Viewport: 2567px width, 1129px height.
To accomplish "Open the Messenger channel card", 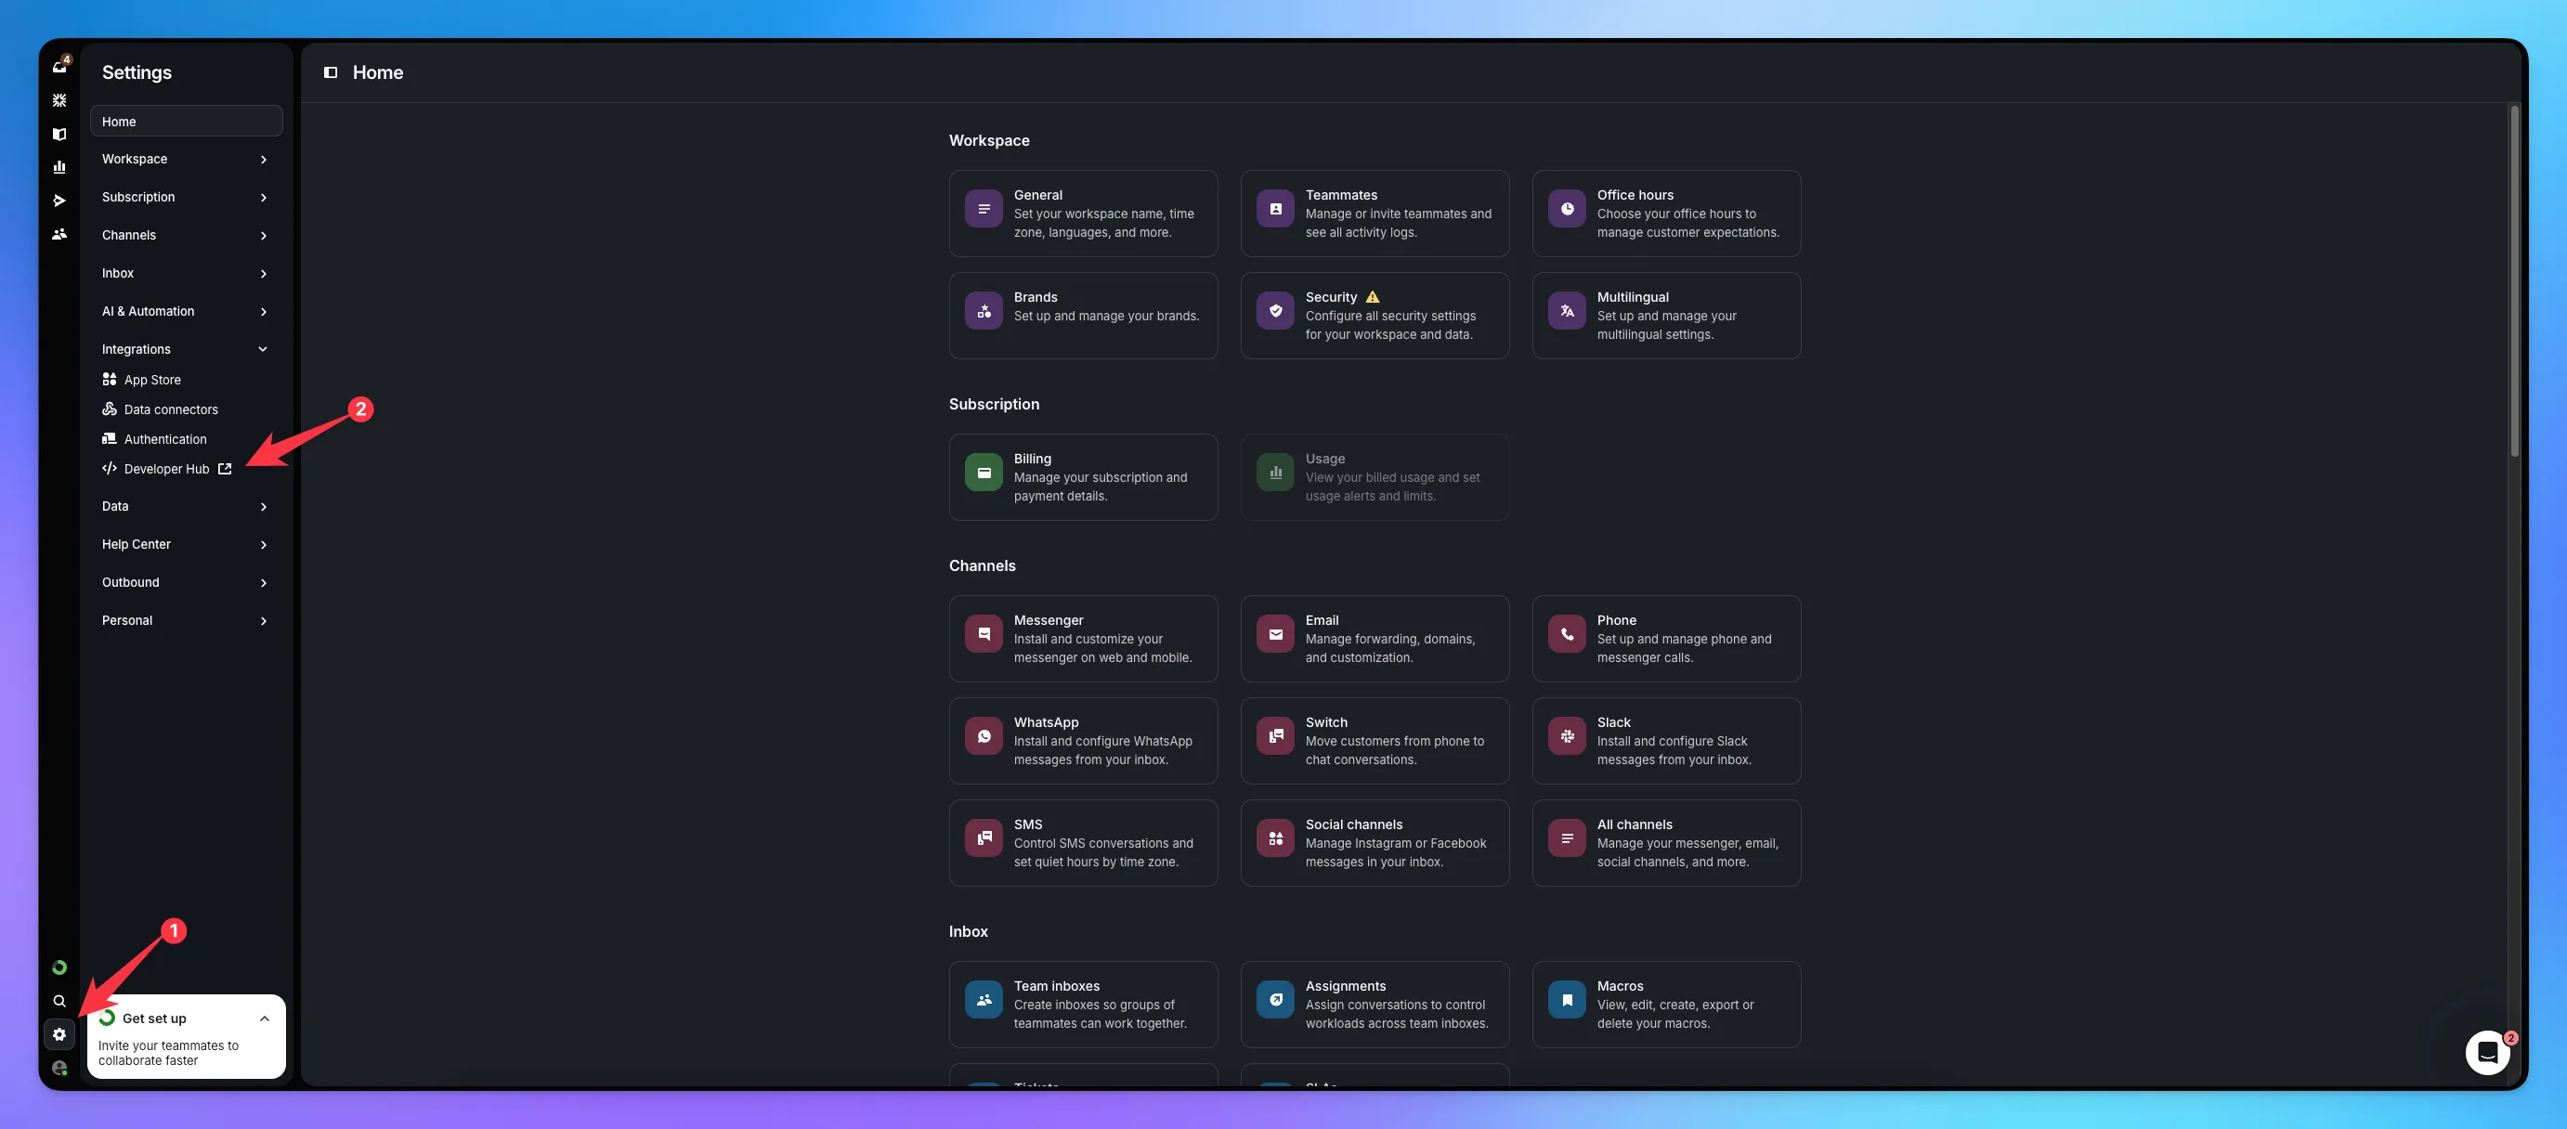I will pos(1083,639).
